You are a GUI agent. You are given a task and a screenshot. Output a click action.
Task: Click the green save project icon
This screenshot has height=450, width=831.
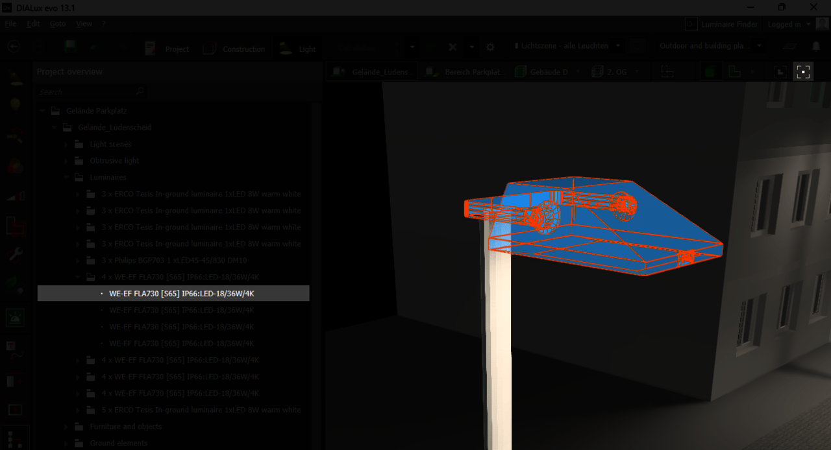[x=70, y=47]
